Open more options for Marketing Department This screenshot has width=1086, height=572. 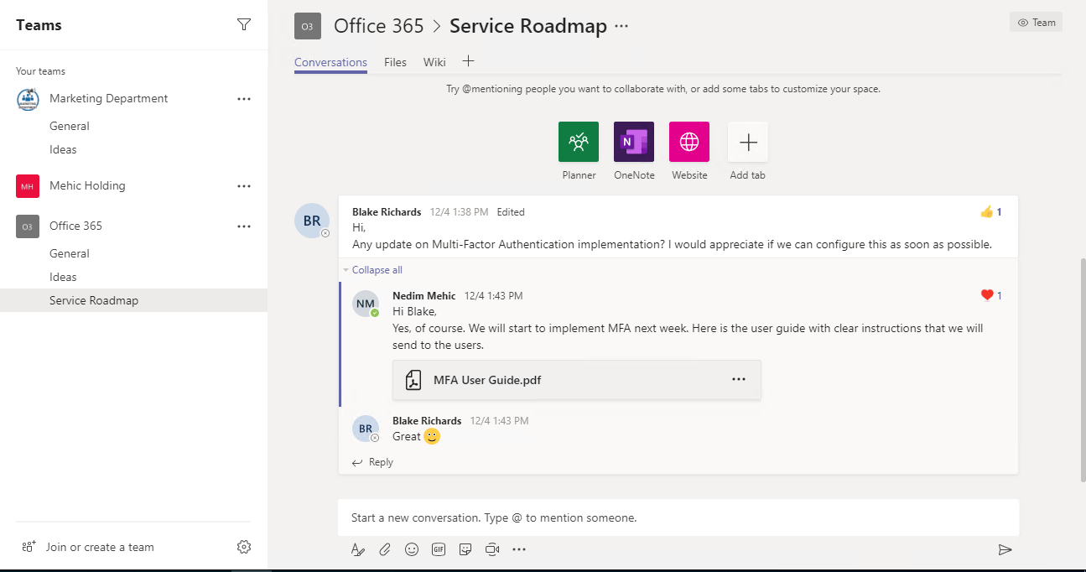(244, 99)
